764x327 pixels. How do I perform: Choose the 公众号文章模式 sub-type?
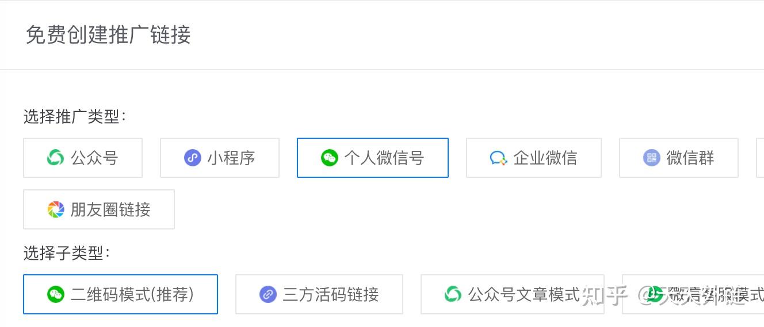coord(513,294)
